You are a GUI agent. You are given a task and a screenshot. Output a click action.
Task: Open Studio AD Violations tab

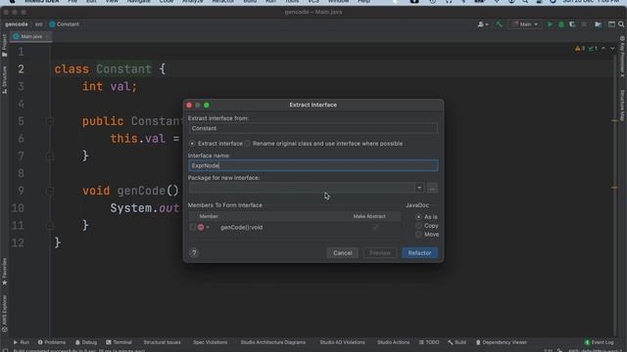pos(342,342)
